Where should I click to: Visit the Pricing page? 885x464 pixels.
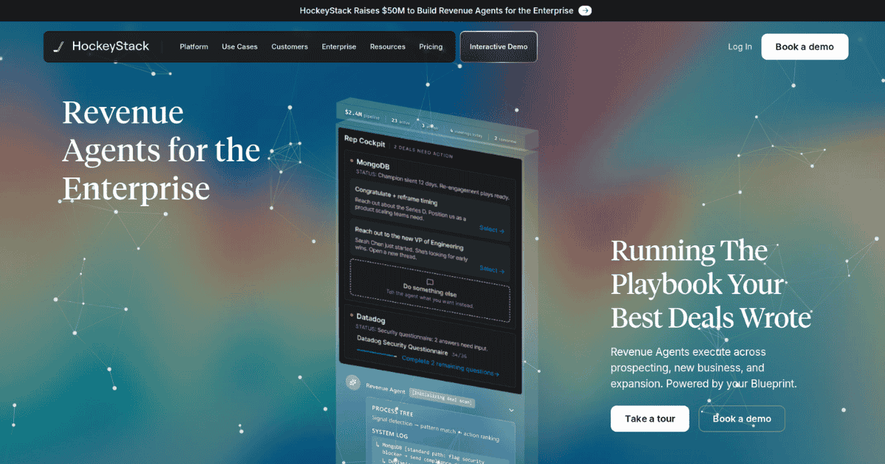[431, 46]
